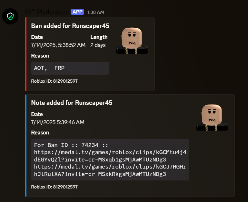Click the red color bar of ban embed
Screen dimensions: 248x202
point(25,54)
